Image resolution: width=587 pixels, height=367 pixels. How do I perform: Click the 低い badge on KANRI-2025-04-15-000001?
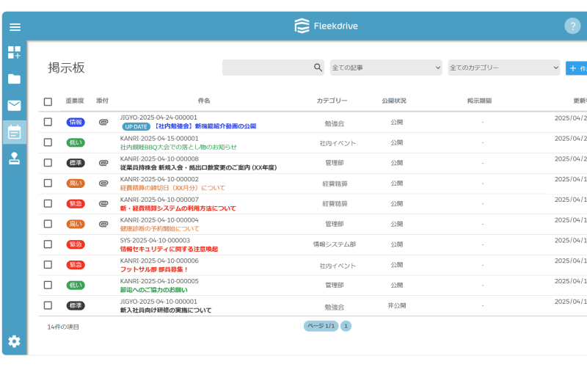pyautogui.click(x=76, y=142)
